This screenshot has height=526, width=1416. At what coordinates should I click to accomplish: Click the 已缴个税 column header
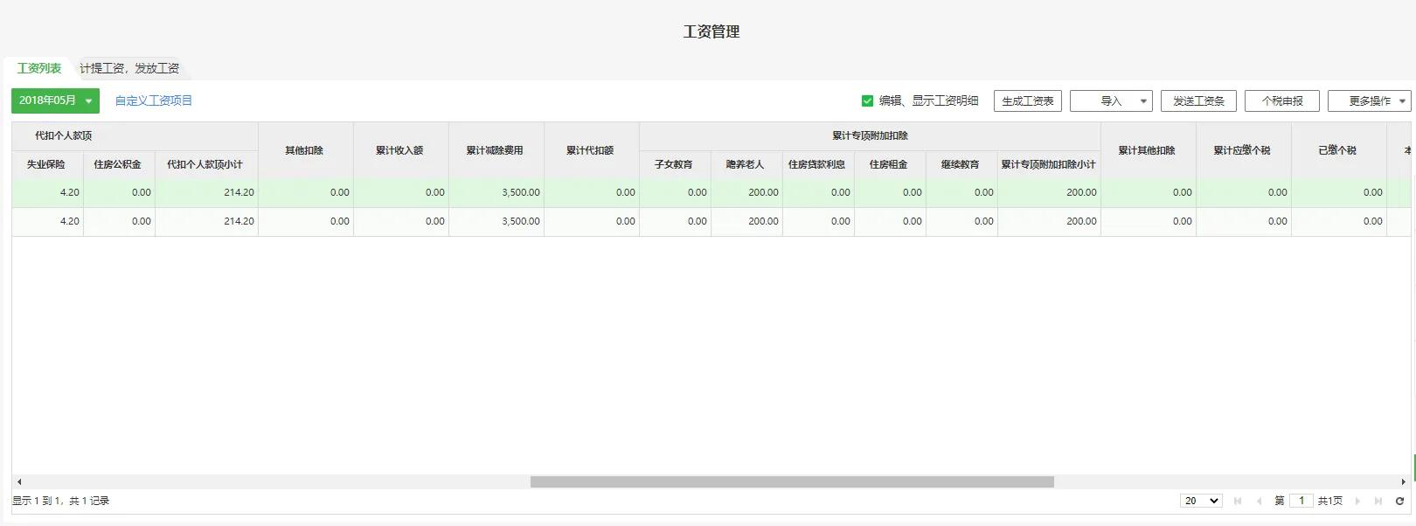[x=1338, y=150]
